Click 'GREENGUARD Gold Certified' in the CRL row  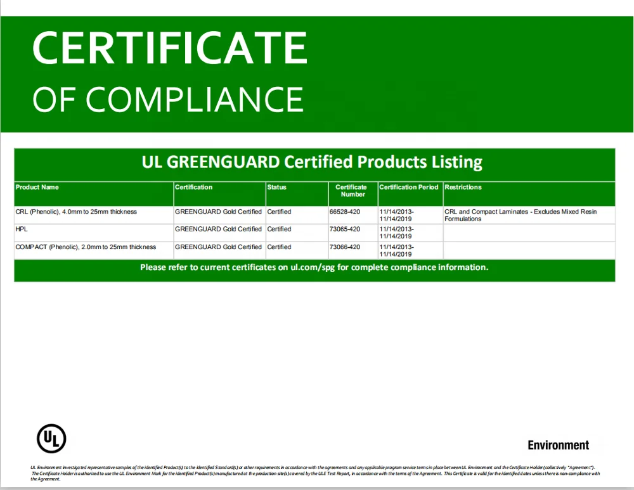click(218, 212)
